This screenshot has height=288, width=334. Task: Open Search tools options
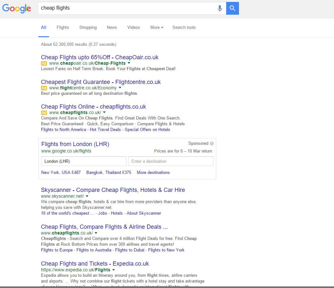pos(184,27)
